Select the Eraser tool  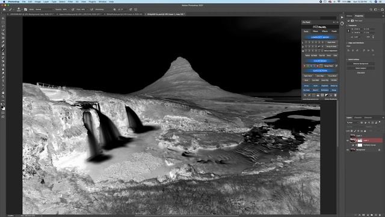3,61
